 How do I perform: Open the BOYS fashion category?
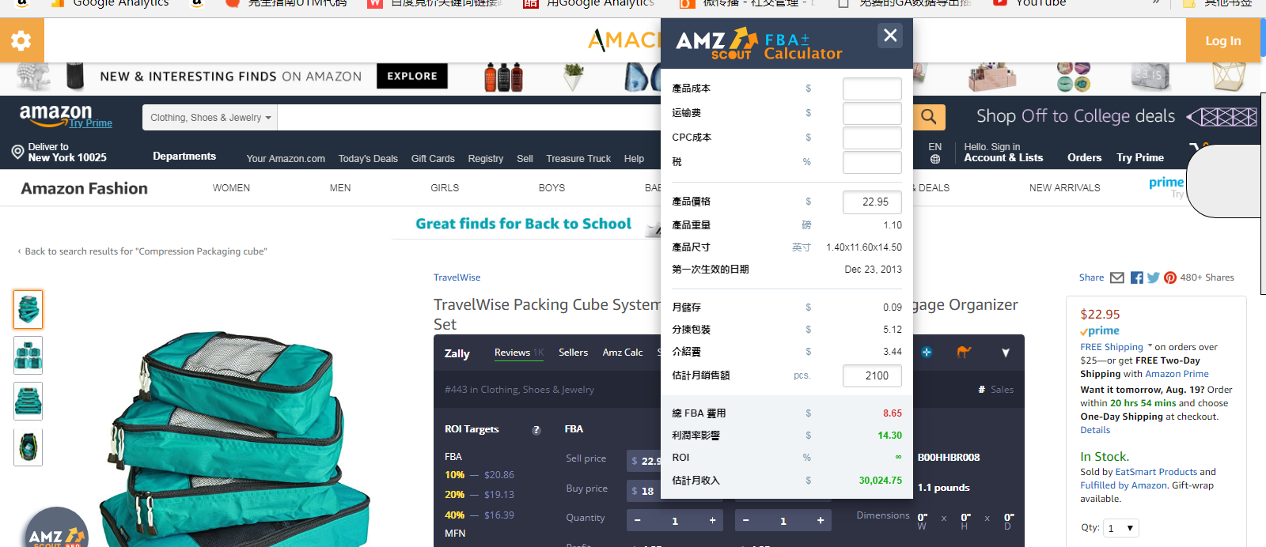[552, 188]
